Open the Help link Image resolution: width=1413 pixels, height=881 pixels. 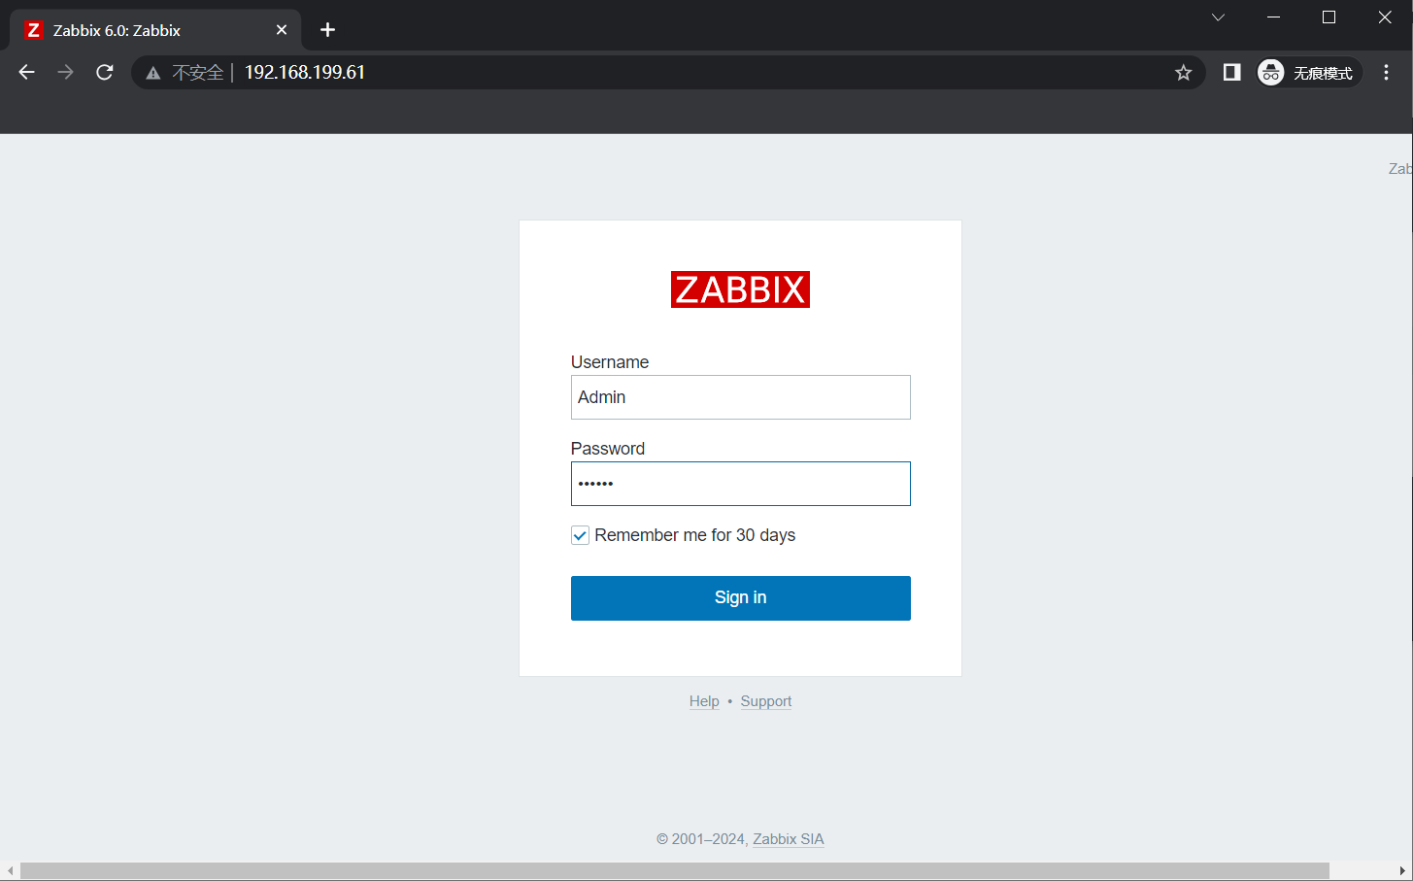tap(704, 700)
